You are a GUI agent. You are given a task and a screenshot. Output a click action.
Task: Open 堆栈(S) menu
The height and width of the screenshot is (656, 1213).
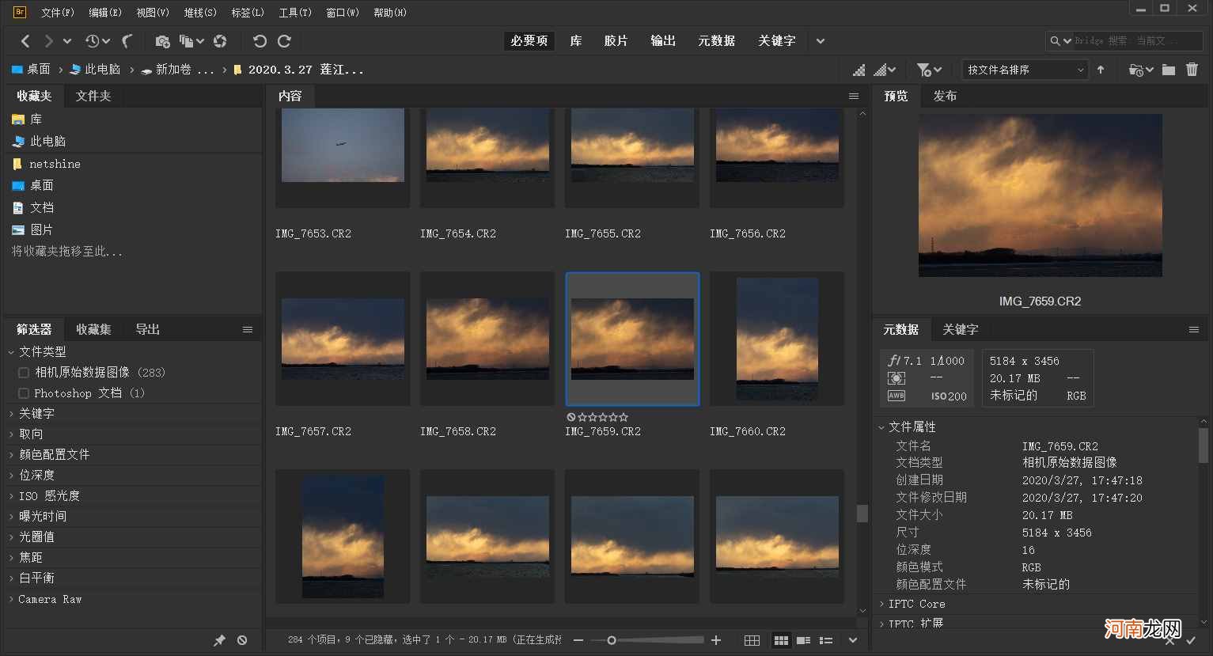[200, 13]
